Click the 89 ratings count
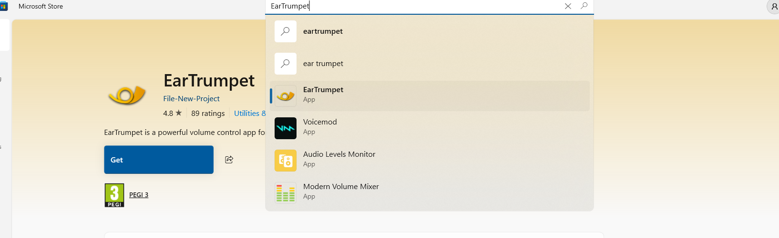This screenshot has width=779, height=238. coord(208,114)
